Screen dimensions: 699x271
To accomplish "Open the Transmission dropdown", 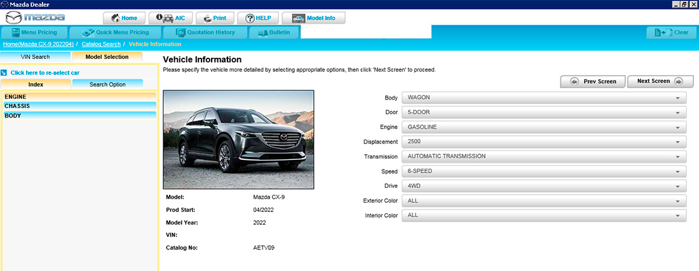I will pyautogui.click(x=544, y=157).
